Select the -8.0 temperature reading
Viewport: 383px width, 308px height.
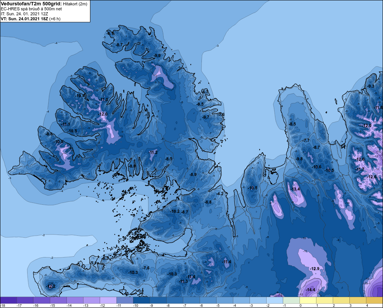[132, 166]
